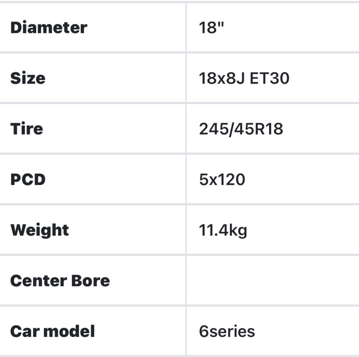Click the word ET30 in Size value
Screen dimensions: 359x357
[270, 78]
